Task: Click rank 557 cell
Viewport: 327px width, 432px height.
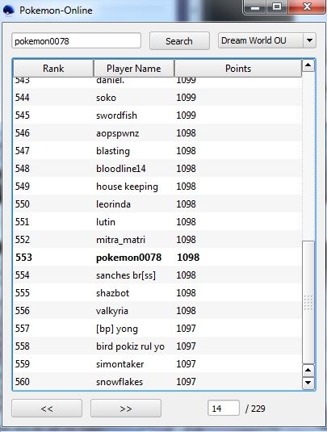Action: click(23, 329)
